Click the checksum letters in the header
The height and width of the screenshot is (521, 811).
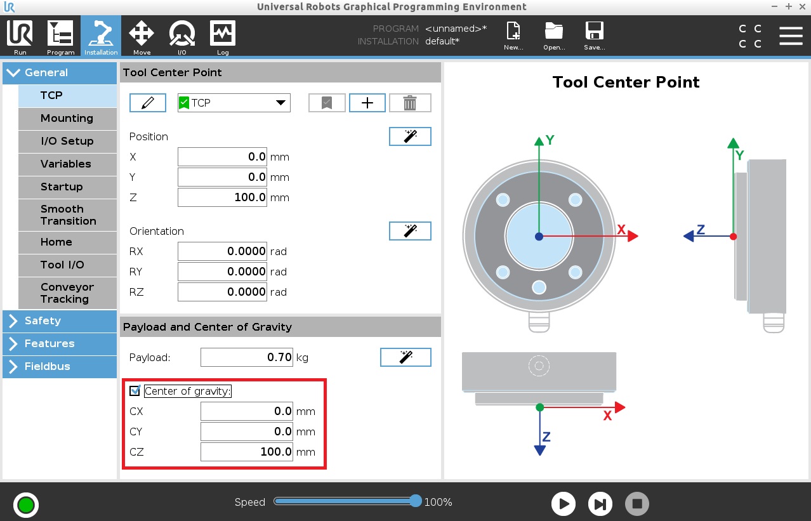(x=750, y=36)
